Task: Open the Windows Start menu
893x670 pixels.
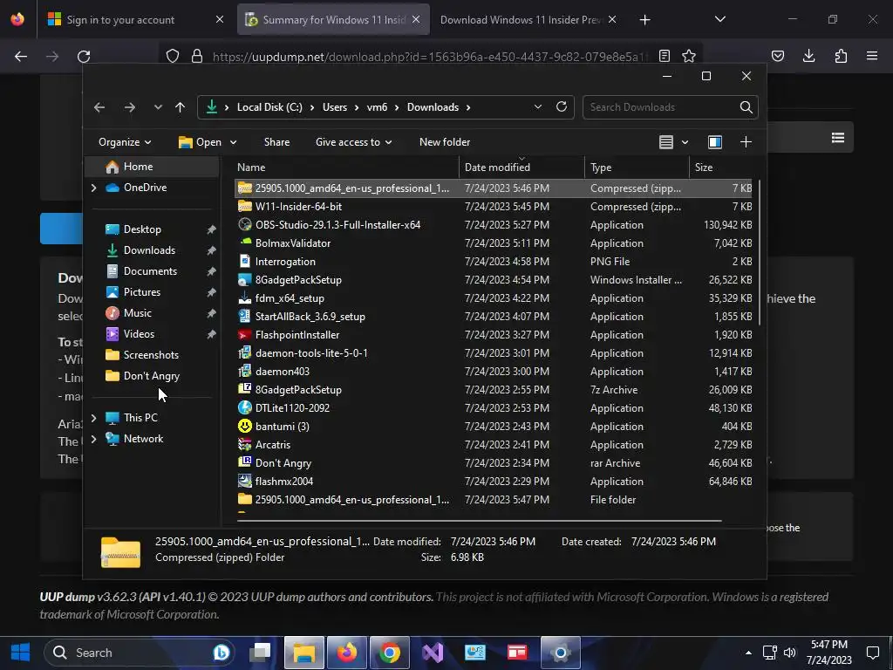Action: click(x=21, y=653)
